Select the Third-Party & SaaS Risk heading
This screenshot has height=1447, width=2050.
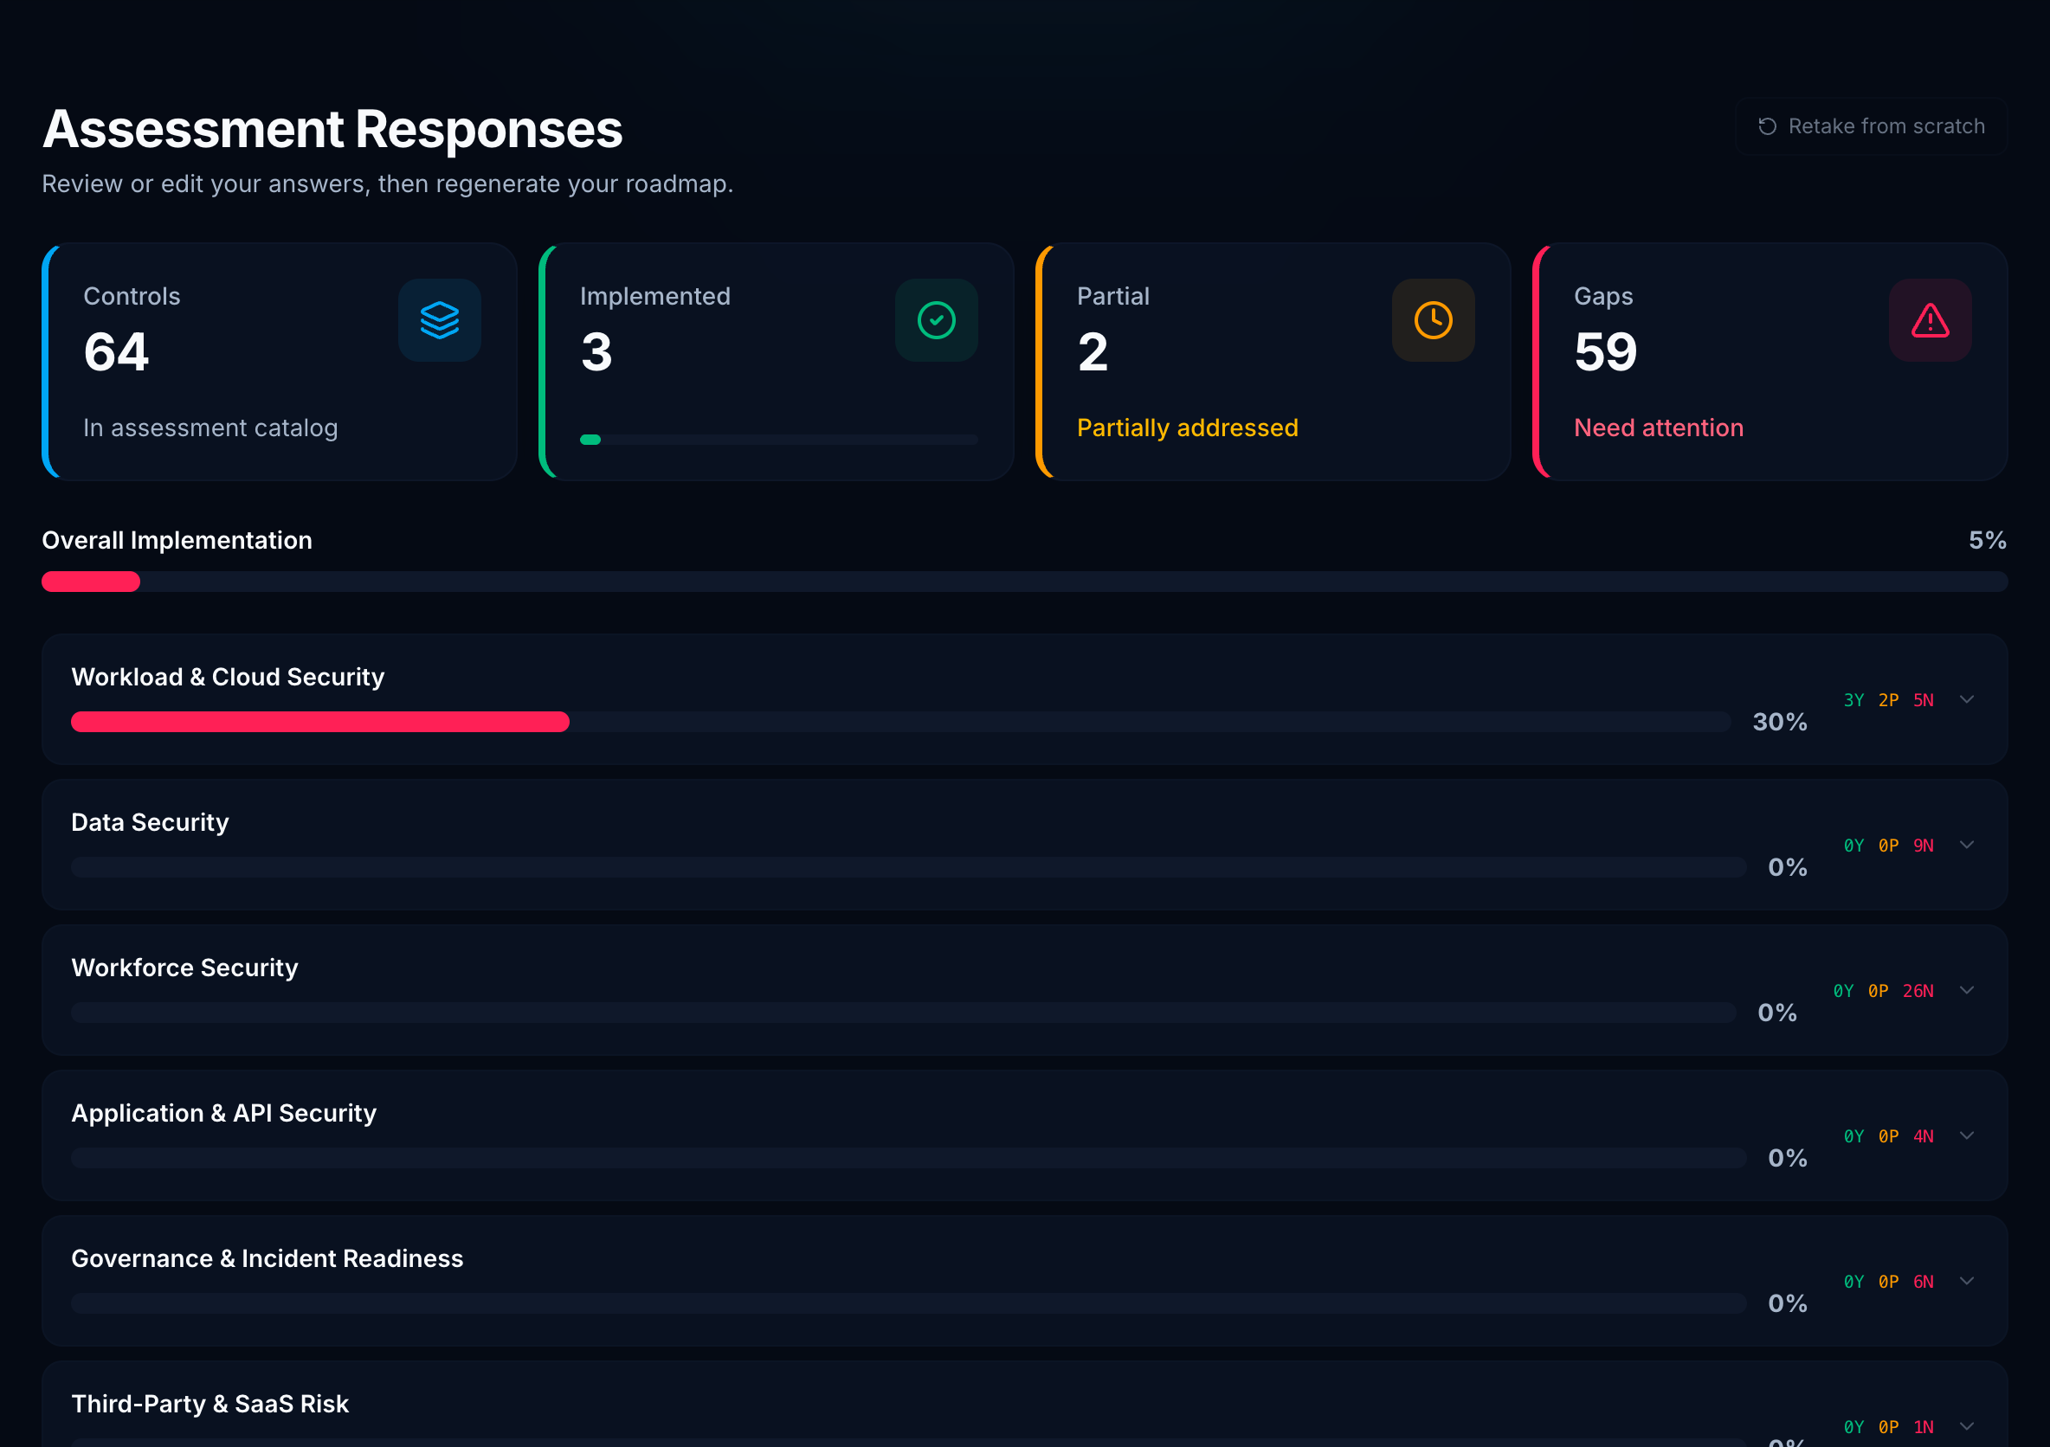tap(210, 1404)
